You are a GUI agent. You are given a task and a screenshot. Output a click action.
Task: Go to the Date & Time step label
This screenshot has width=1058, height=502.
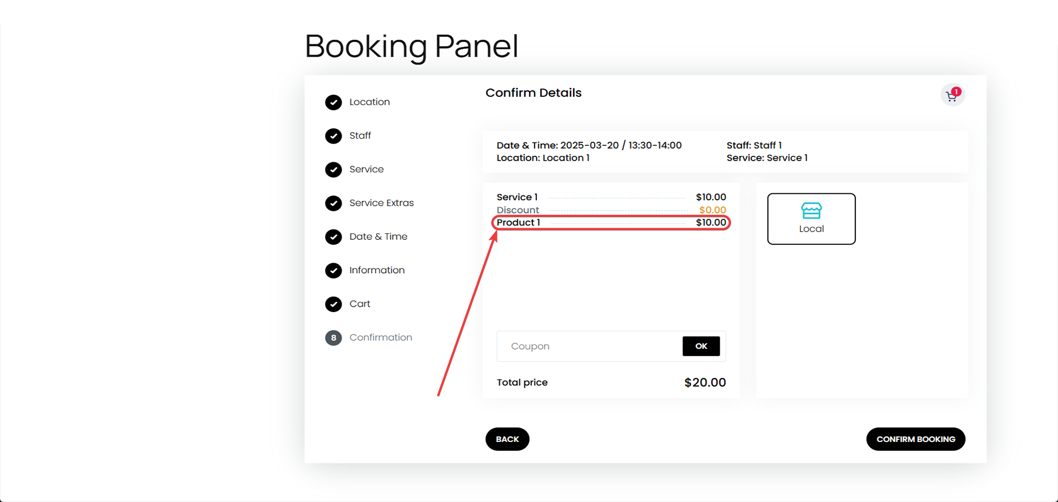(x=378, y=237)
